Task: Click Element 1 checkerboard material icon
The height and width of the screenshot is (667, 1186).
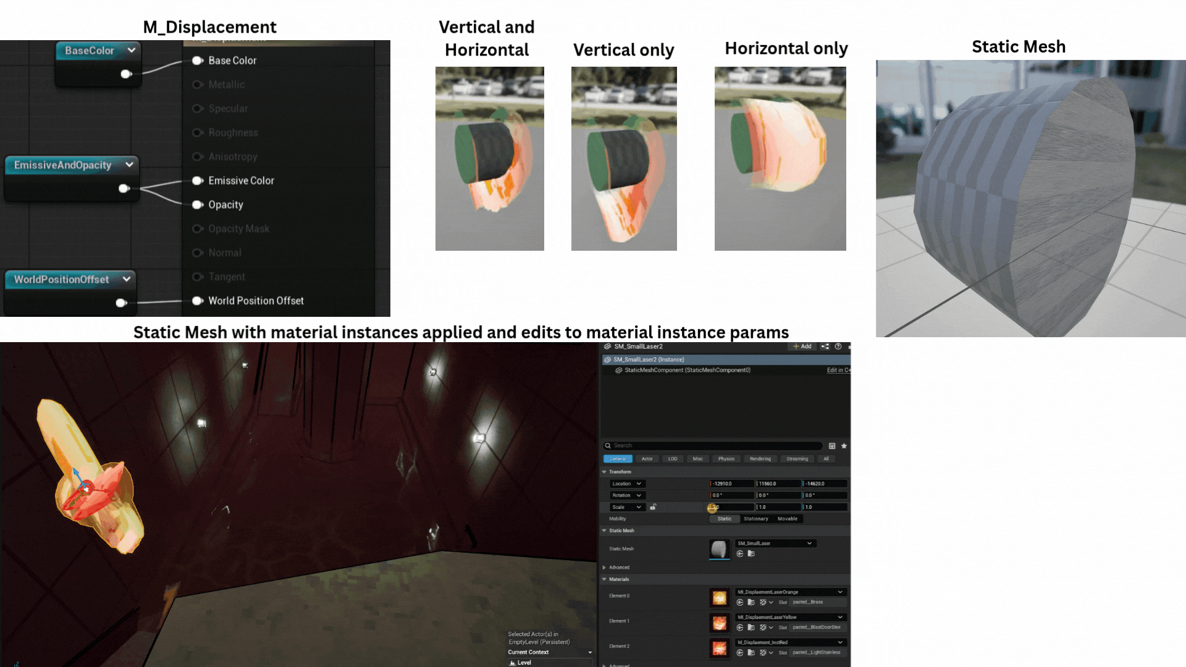Action: (763, 627)
